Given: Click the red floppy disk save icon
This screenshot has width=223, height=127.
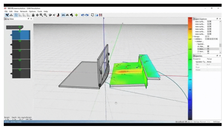Looking at the screenshot, I should click(101, 15).
